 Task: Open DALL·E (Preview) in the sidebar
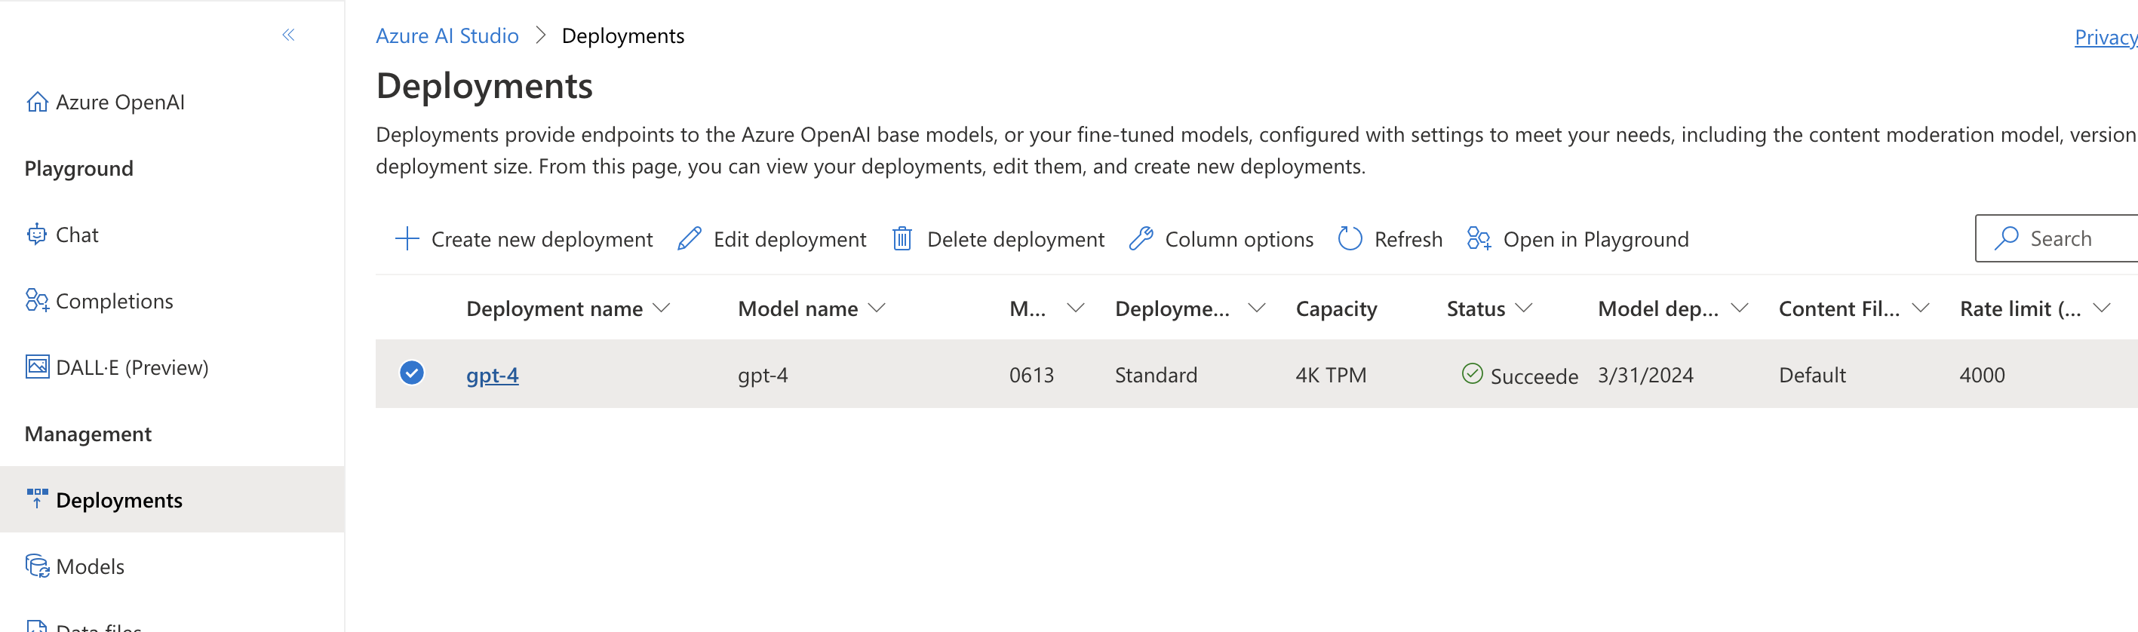131,367
